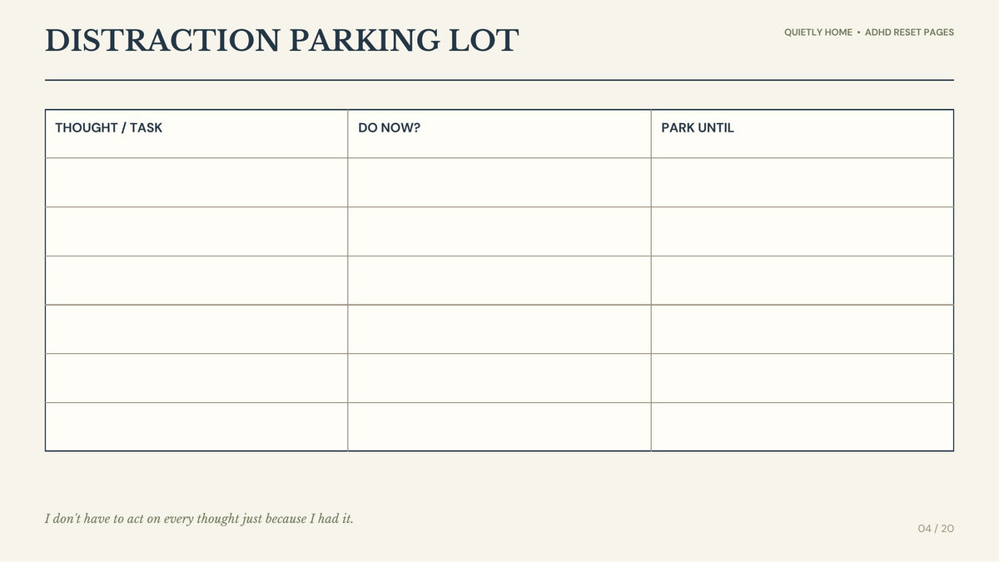Click third row cell under Thought / Task
The height and width of the screenshot is (562, 999).
(196, 281)
